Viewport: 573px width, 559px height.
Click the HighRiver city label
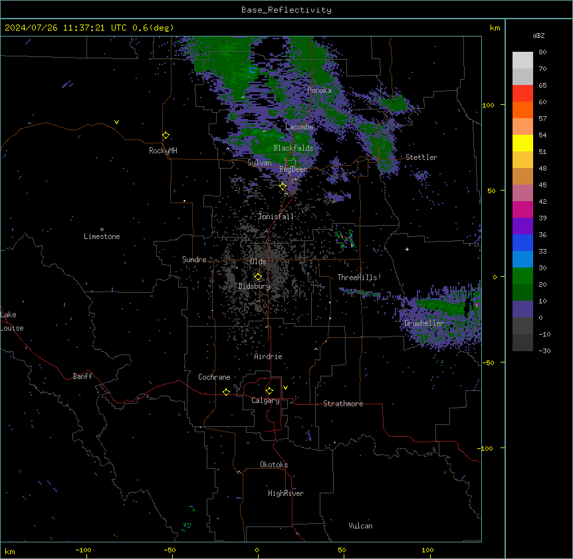(286, 493)
